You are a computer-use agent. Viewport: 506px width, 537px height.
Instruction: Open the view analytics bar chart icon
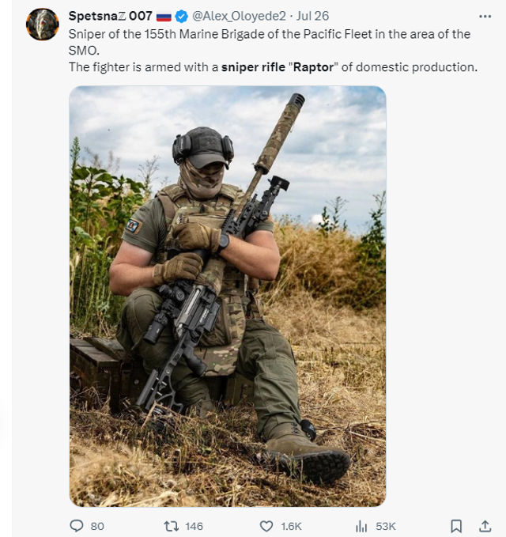[362, 526]
